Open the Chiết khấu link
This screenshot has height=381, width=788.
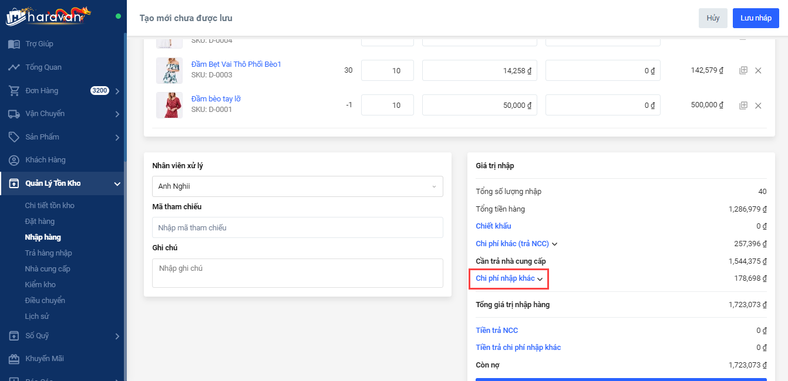(493, 226)
